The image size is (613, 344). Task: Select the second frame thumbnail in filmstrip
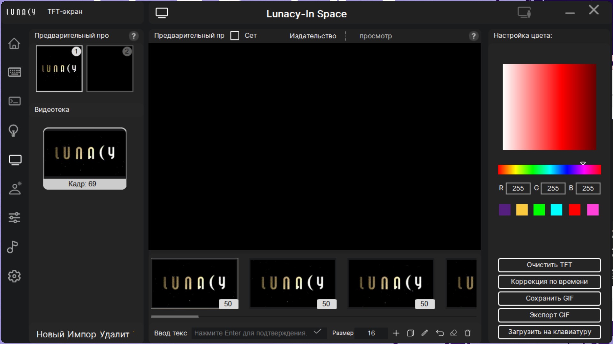click(x=293, y=283)
